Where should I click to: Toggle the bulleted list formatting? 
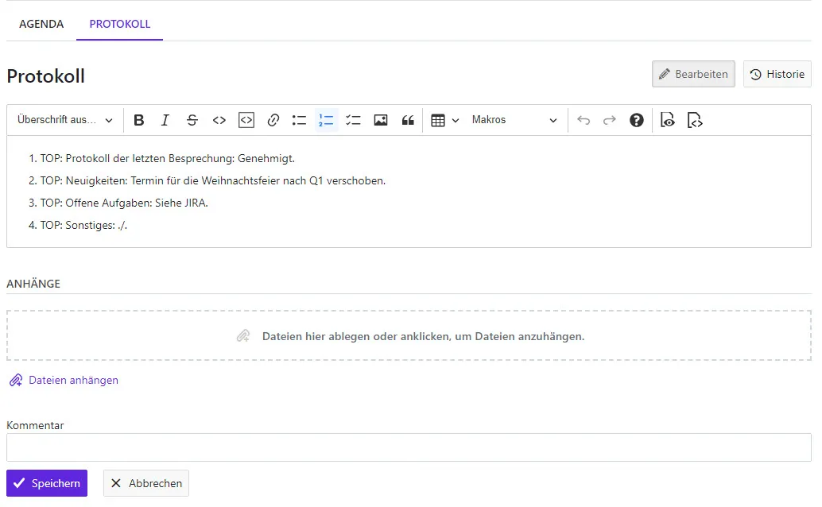300,120
